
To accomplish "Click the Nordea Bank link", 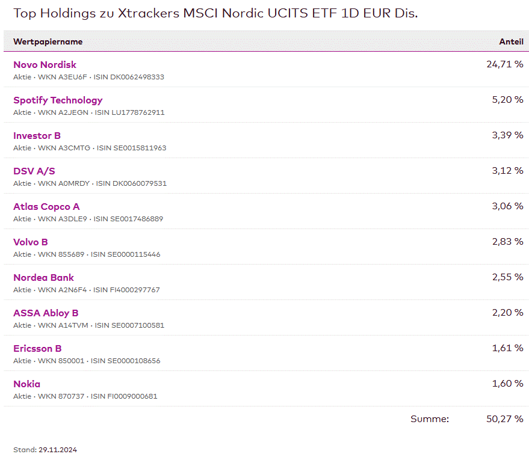I will tap(43, 277).
